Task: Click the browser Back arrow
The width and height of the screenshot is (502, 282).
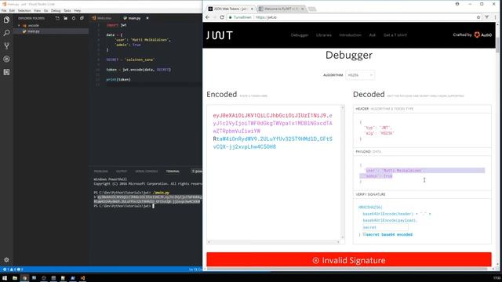Action: click(207, 17)
